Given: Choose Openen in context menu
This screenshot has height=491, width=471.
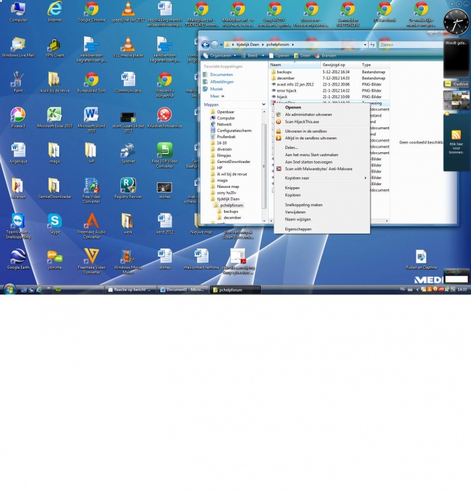Looking at the screenshot, I should point(293,107).
